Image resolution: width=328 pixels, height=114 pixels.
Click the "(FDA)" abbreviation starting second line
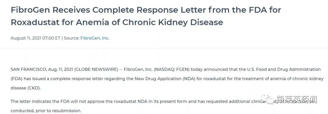16,79
